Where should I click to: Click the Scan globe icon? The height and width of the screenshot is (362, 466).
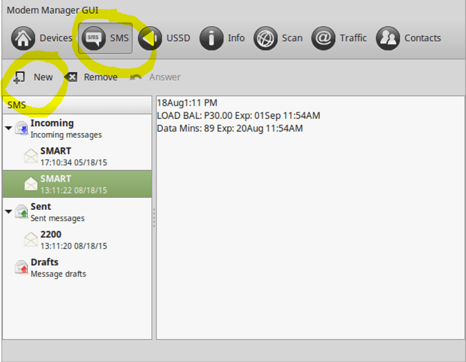pyautogui.click(x=266, y=38)
